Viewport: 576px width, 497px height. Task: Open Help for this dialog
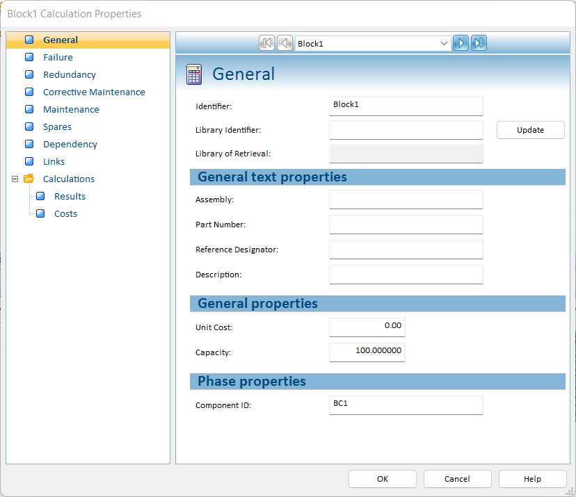tap(532, 479)
